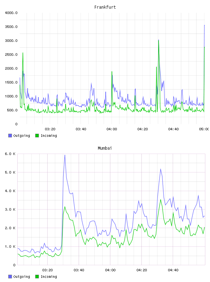
Task: Click the 2.0 K y-axis label in Mumbai chart
Action: 10,228
